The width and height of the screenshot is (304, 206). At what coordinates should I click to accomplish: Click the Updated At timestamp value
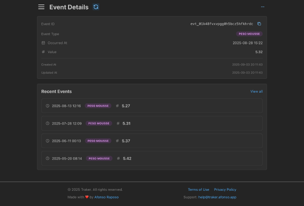pos(247,72)
